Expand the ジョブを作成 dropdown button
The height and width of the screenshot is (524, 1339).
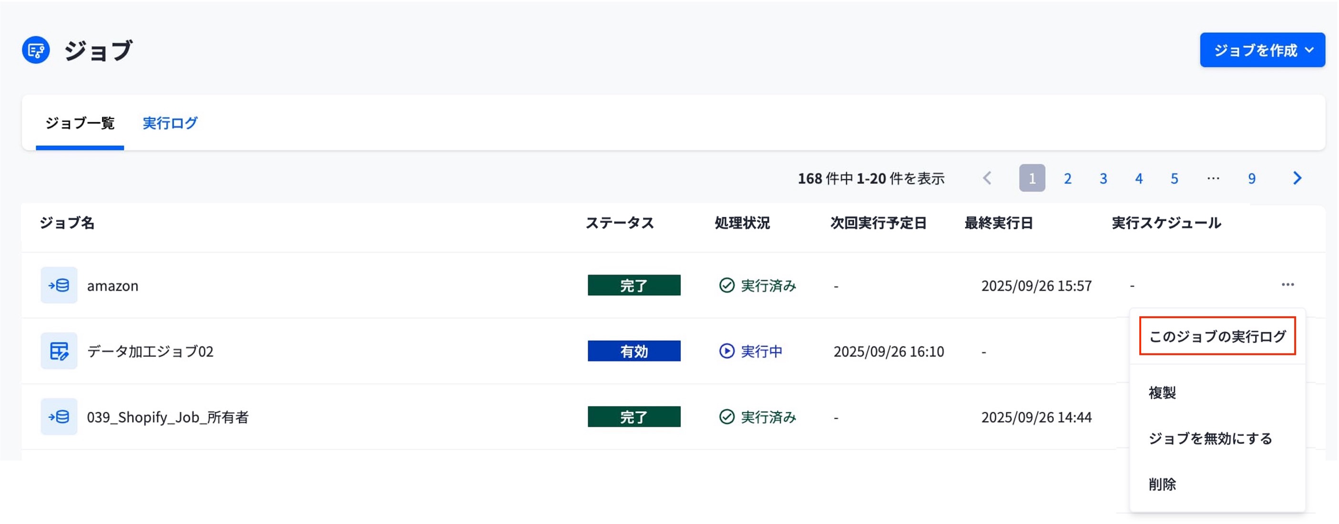[x=1263, y=50]
